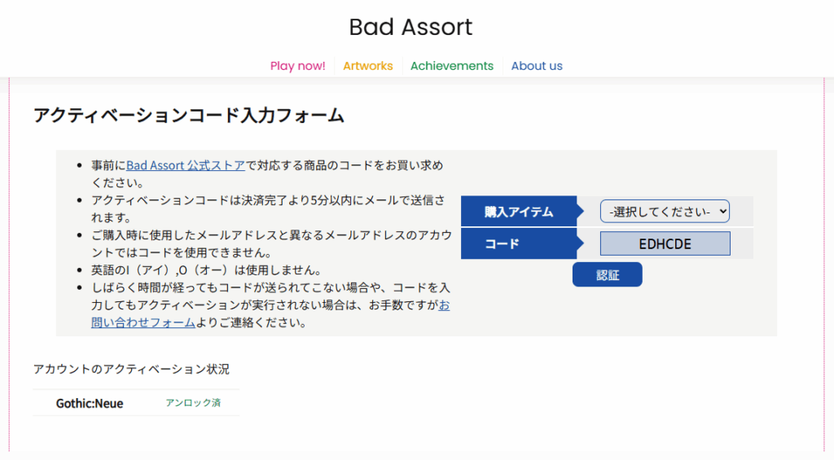Click the bullet about differing メールアドレス accounts
834x460 pixels.
[271, 235]
